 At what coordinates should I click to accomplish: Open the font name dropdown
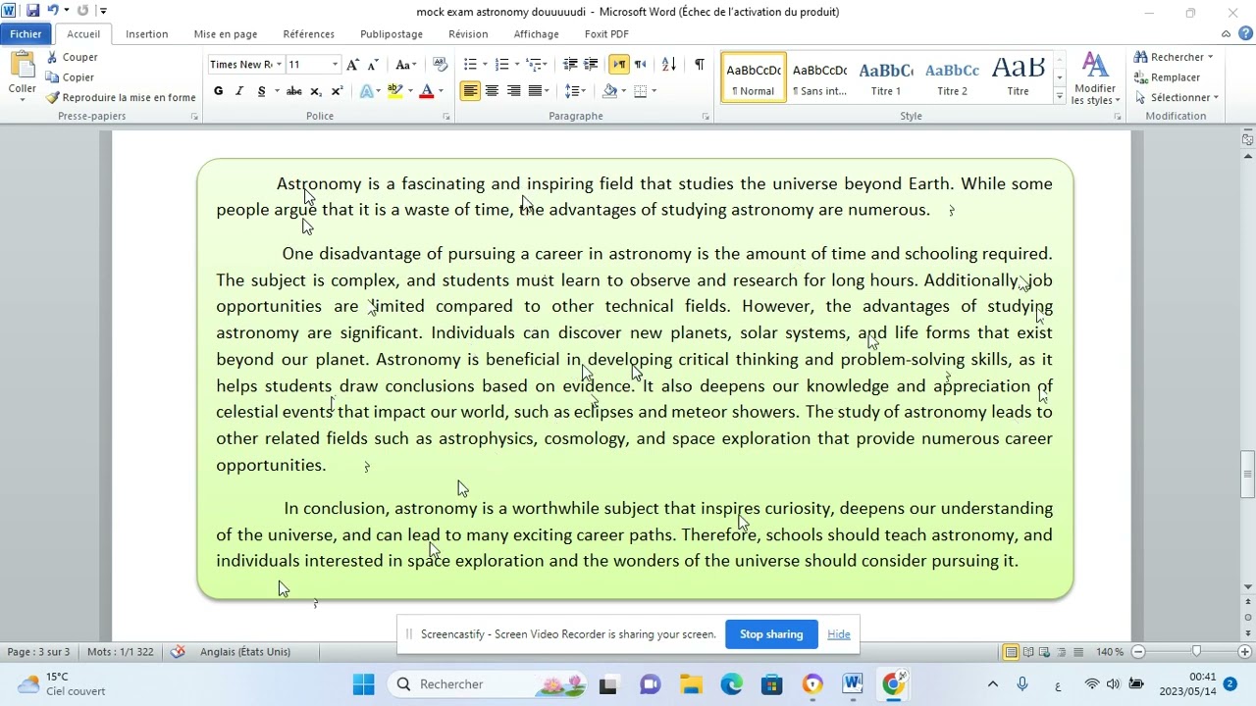click(x=279, y=65)
